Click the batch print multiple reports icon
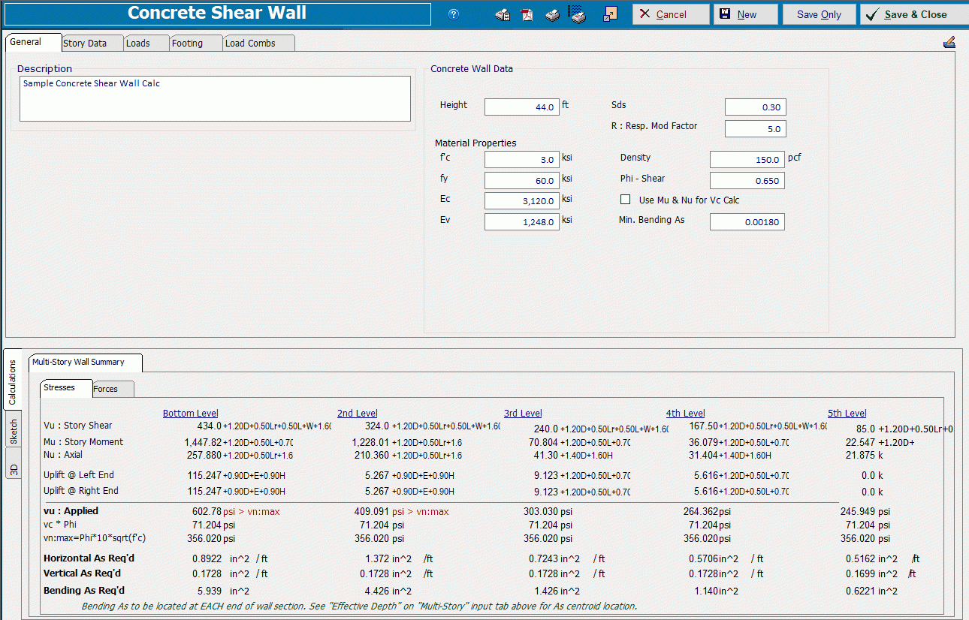 (x=577, y=14)
